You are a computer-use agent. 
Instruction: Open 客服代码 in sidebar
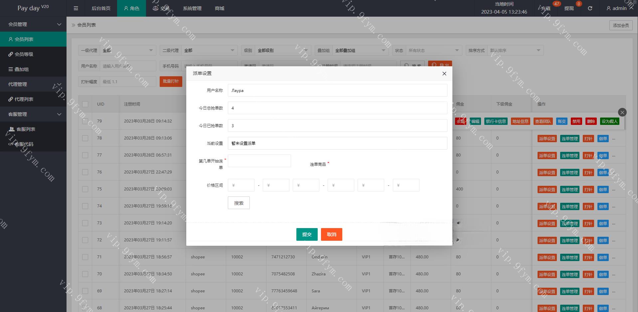coord(23,144)
